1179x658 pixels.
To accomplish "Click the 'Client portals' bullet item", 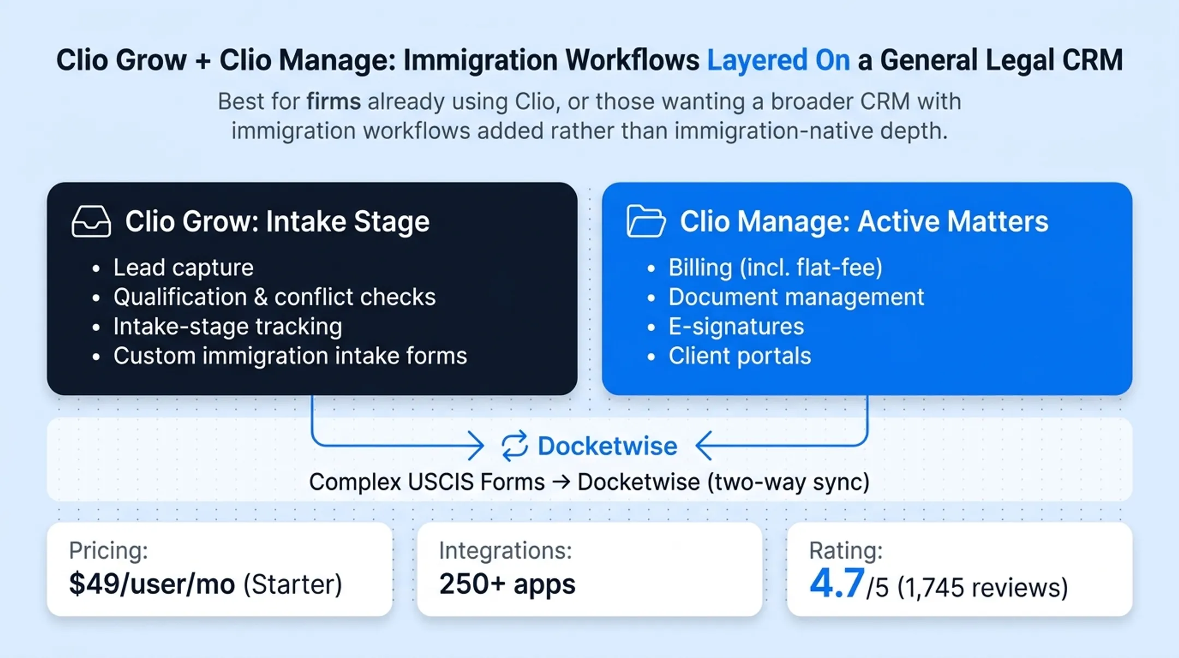I will pyautogui.click(x=740, y=356).
